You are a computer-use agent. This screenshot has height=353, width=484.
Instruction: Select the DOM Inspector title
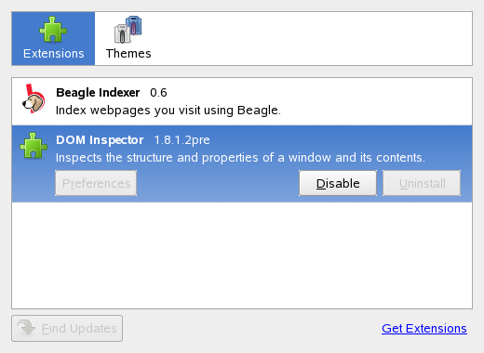click(x=100, y=140)
